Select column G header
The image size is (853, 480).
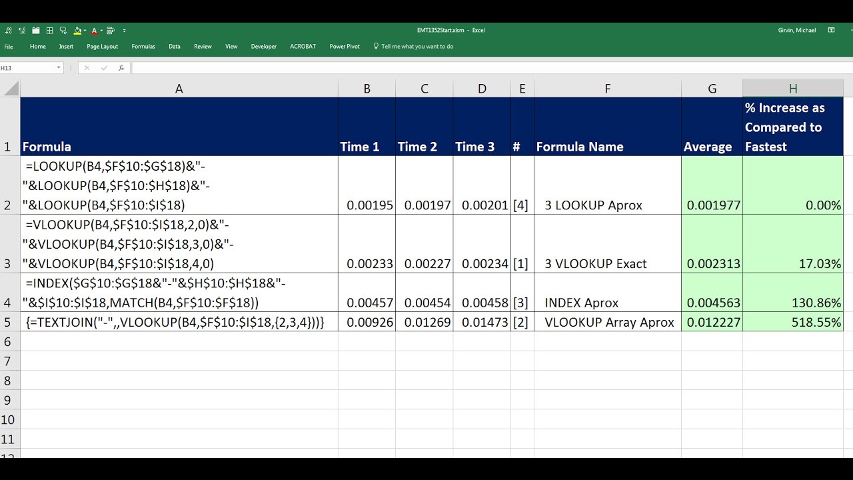(712, 89)
